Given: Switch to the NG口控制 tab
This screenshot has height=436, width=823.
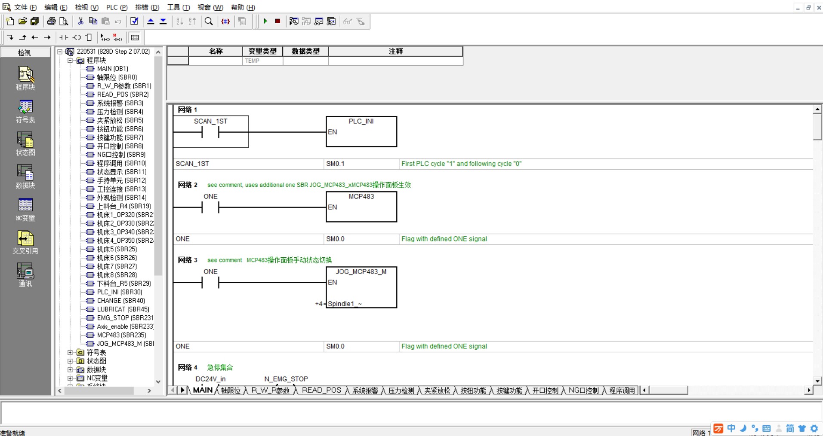Looking at the screenshot, I should [x=583, y=390].
